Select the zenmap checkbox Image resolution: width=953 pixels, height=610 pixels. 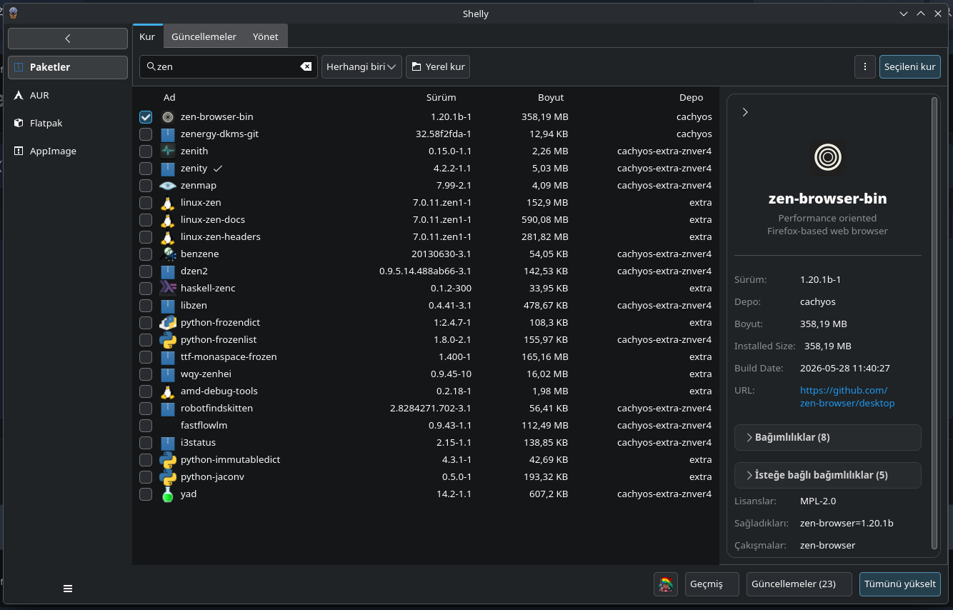(146, 186)
